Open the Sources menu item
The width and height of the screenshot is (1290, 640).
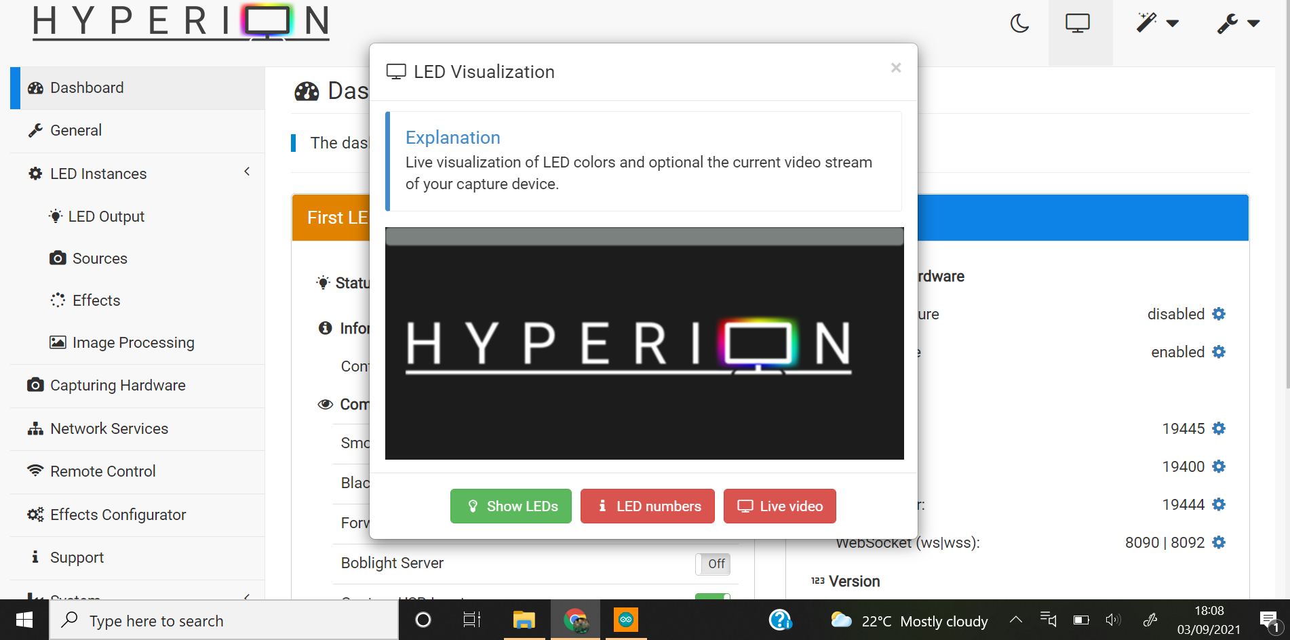[100, 258]
